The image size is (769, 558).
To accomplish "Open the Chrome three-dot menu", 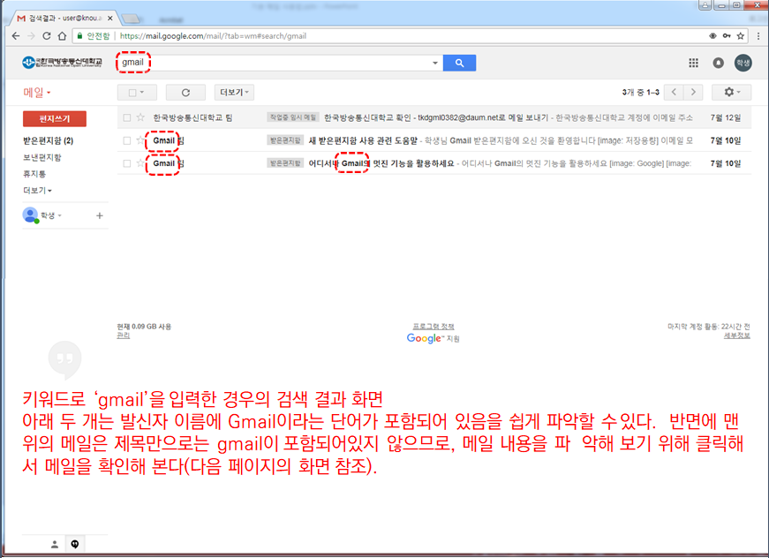I will [x=758, y=36].
